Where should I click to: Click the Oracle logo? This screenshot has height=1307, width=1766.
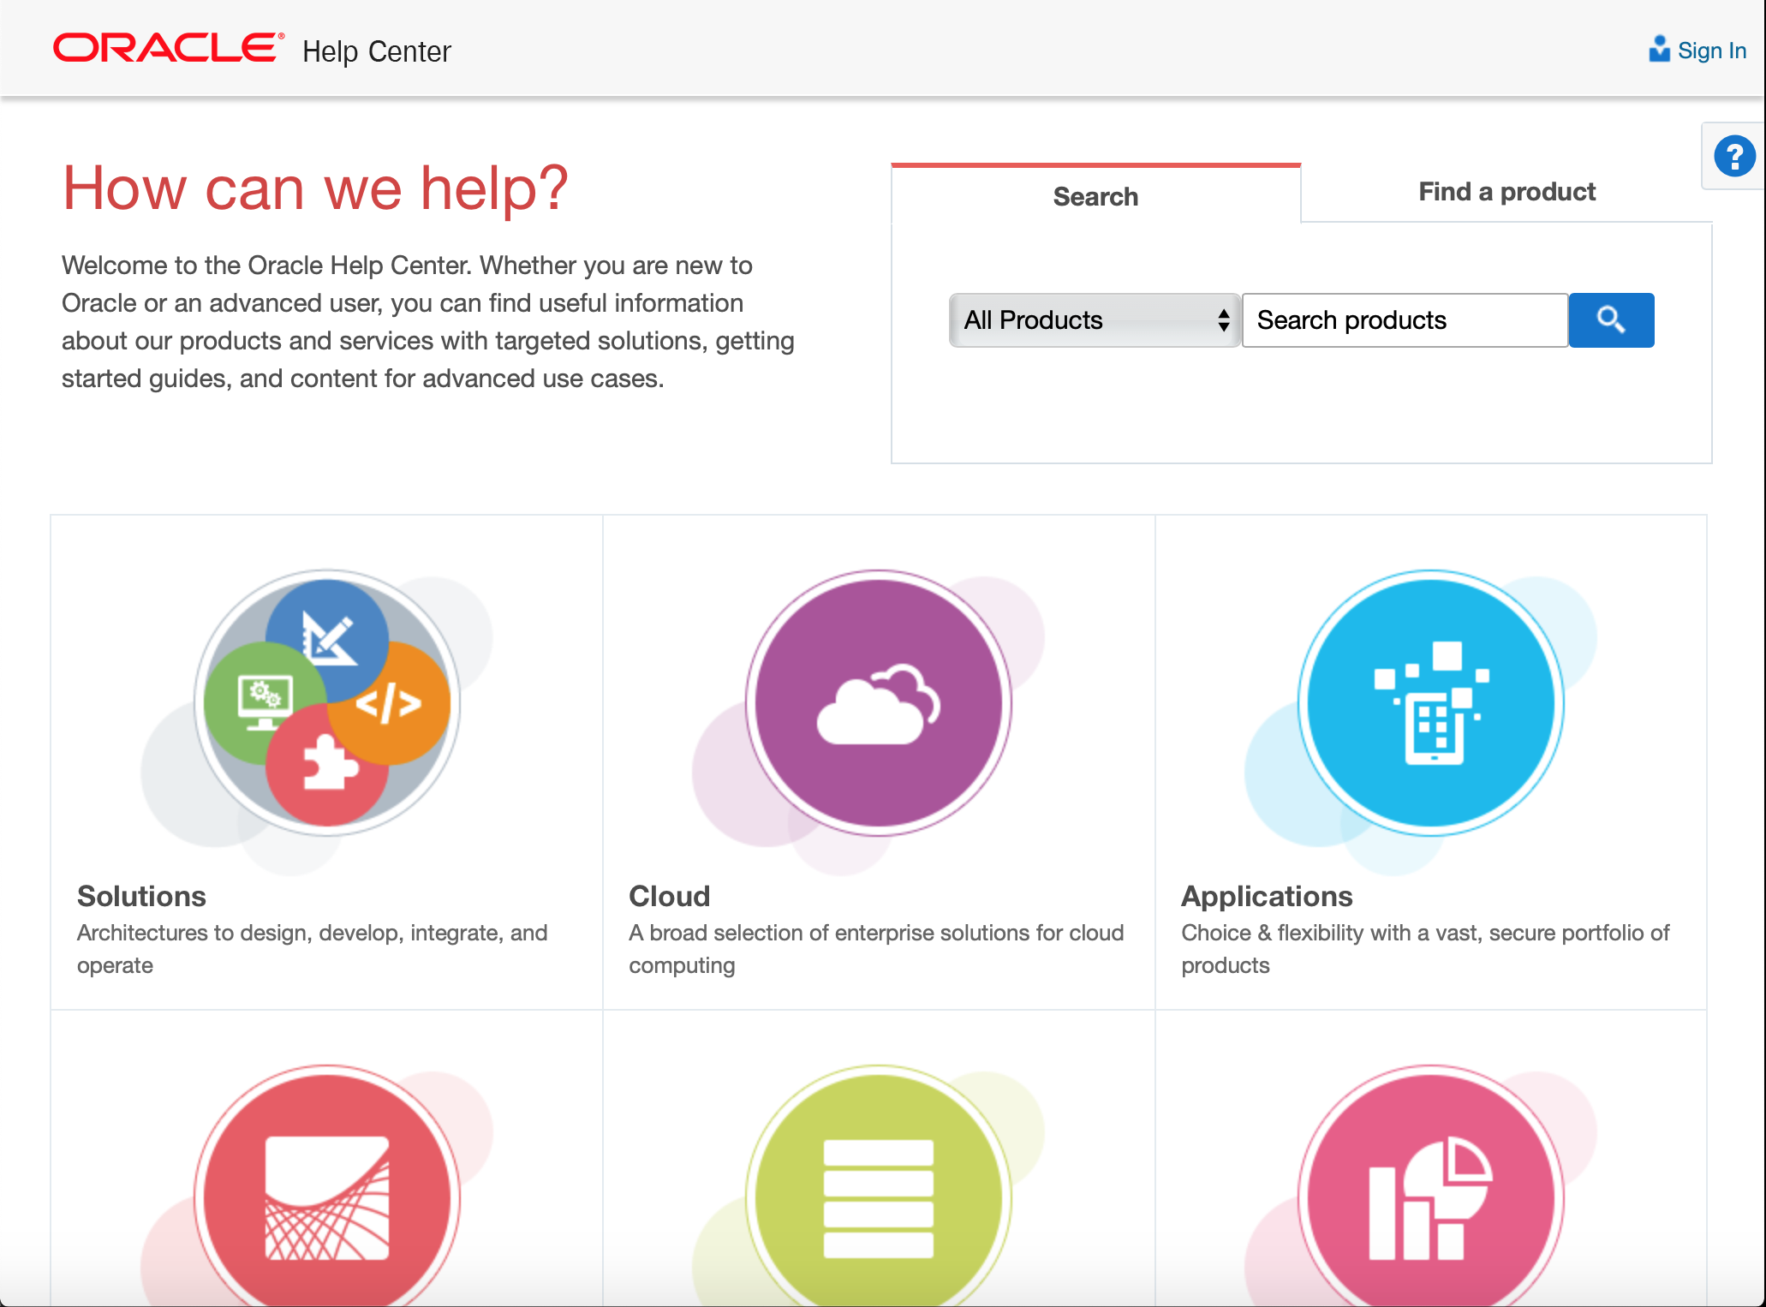click(168, 48)
